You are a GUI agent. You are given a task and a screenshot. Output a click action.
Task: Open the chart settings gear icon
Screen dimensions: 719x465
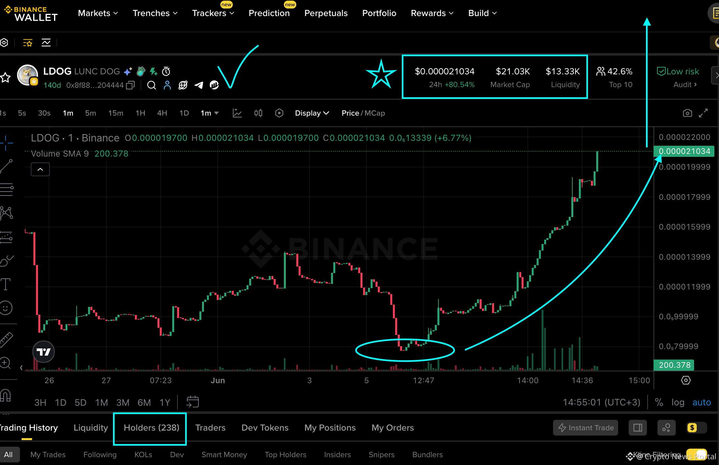point(4,43)
